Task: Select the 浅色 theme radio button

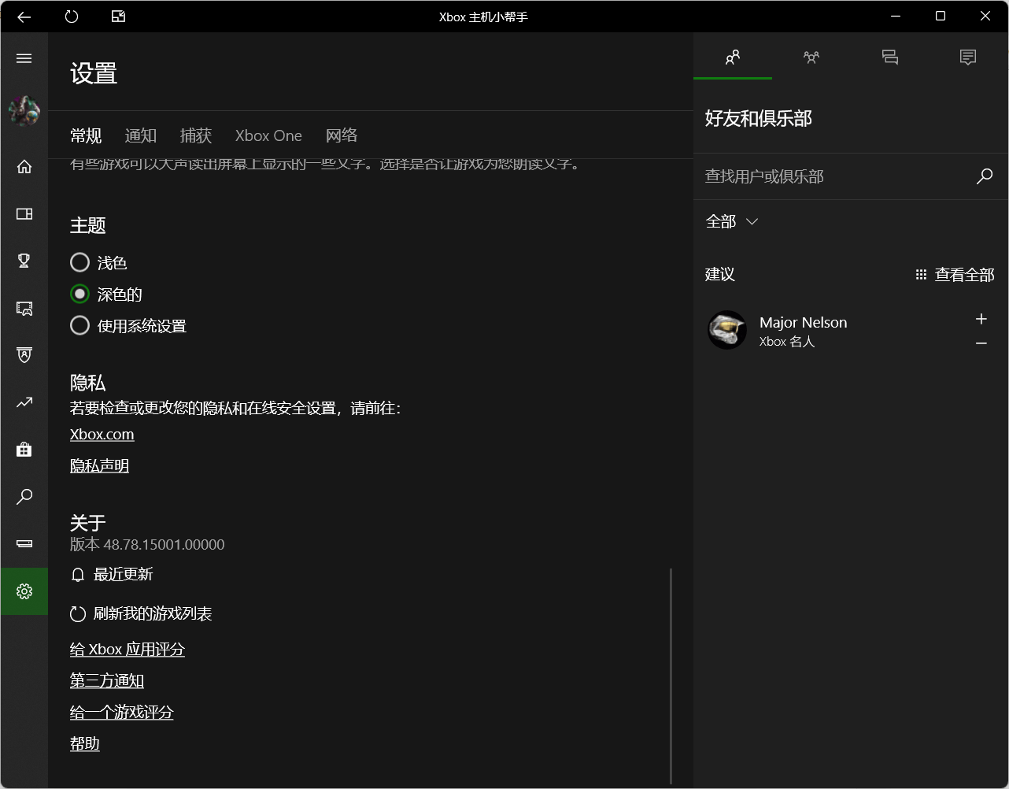Action: [79, 262]
